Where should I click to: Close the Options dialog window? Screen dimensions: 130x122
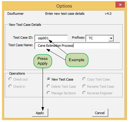120,5
